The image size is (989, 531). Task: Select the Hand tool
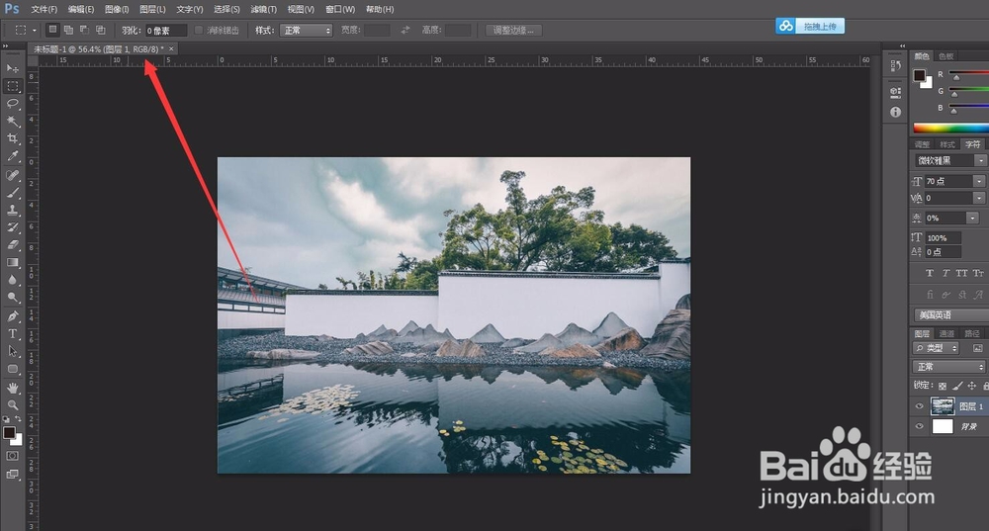[x=13, y=388]
